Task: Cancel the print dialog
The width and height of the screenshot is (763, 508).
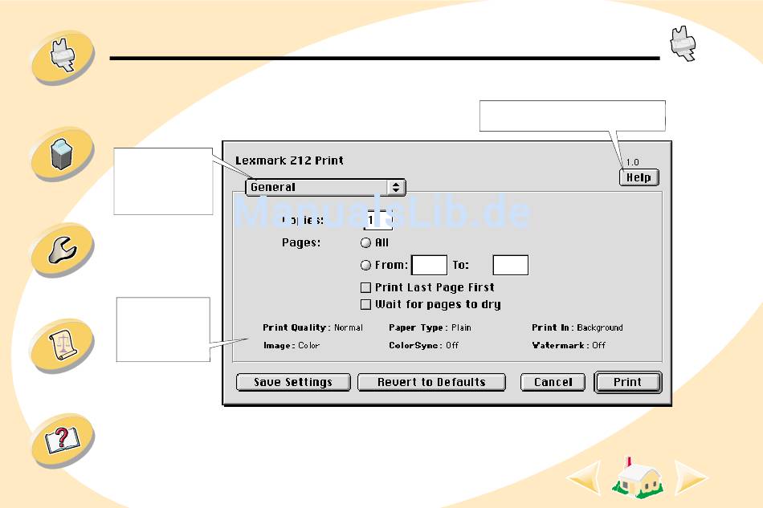Action: coord(553,382)
